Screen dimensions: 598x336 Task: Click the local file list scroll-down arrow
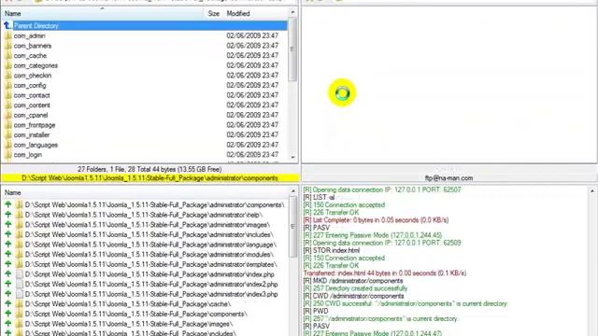point(292,157)
